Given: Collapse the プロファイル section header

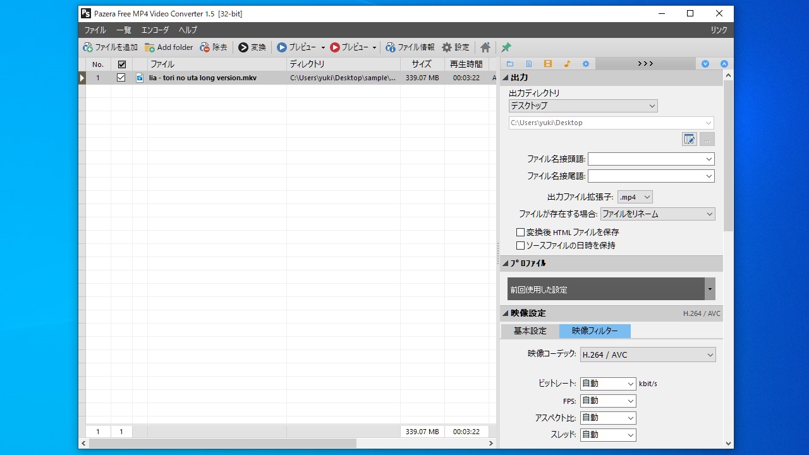Looking at the screenshot, I should click(x=611, y=264).
